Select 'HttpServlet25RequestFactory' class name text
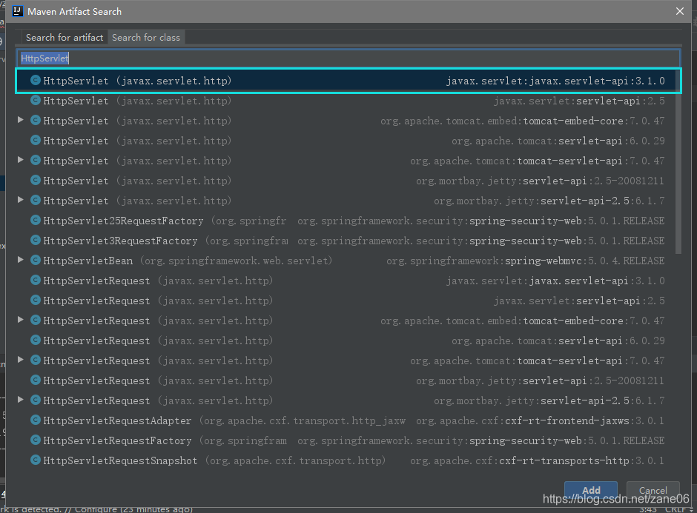The height and width of the screenshot is (513, 697). point(123,221)
